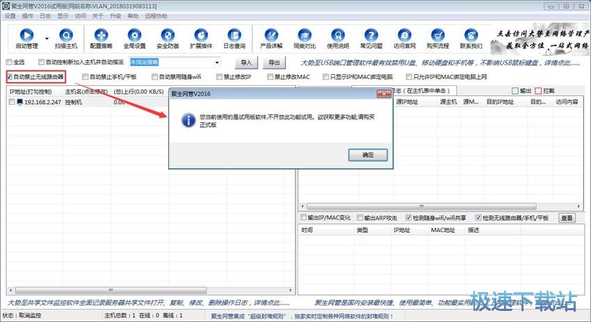Open 产品详解 toolbar icon

271,35
